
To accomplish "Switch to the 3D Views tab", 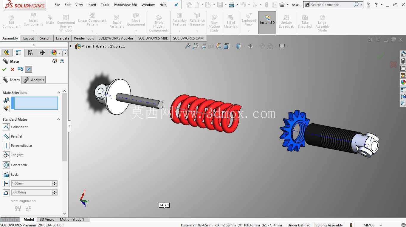I will (47, 220).
